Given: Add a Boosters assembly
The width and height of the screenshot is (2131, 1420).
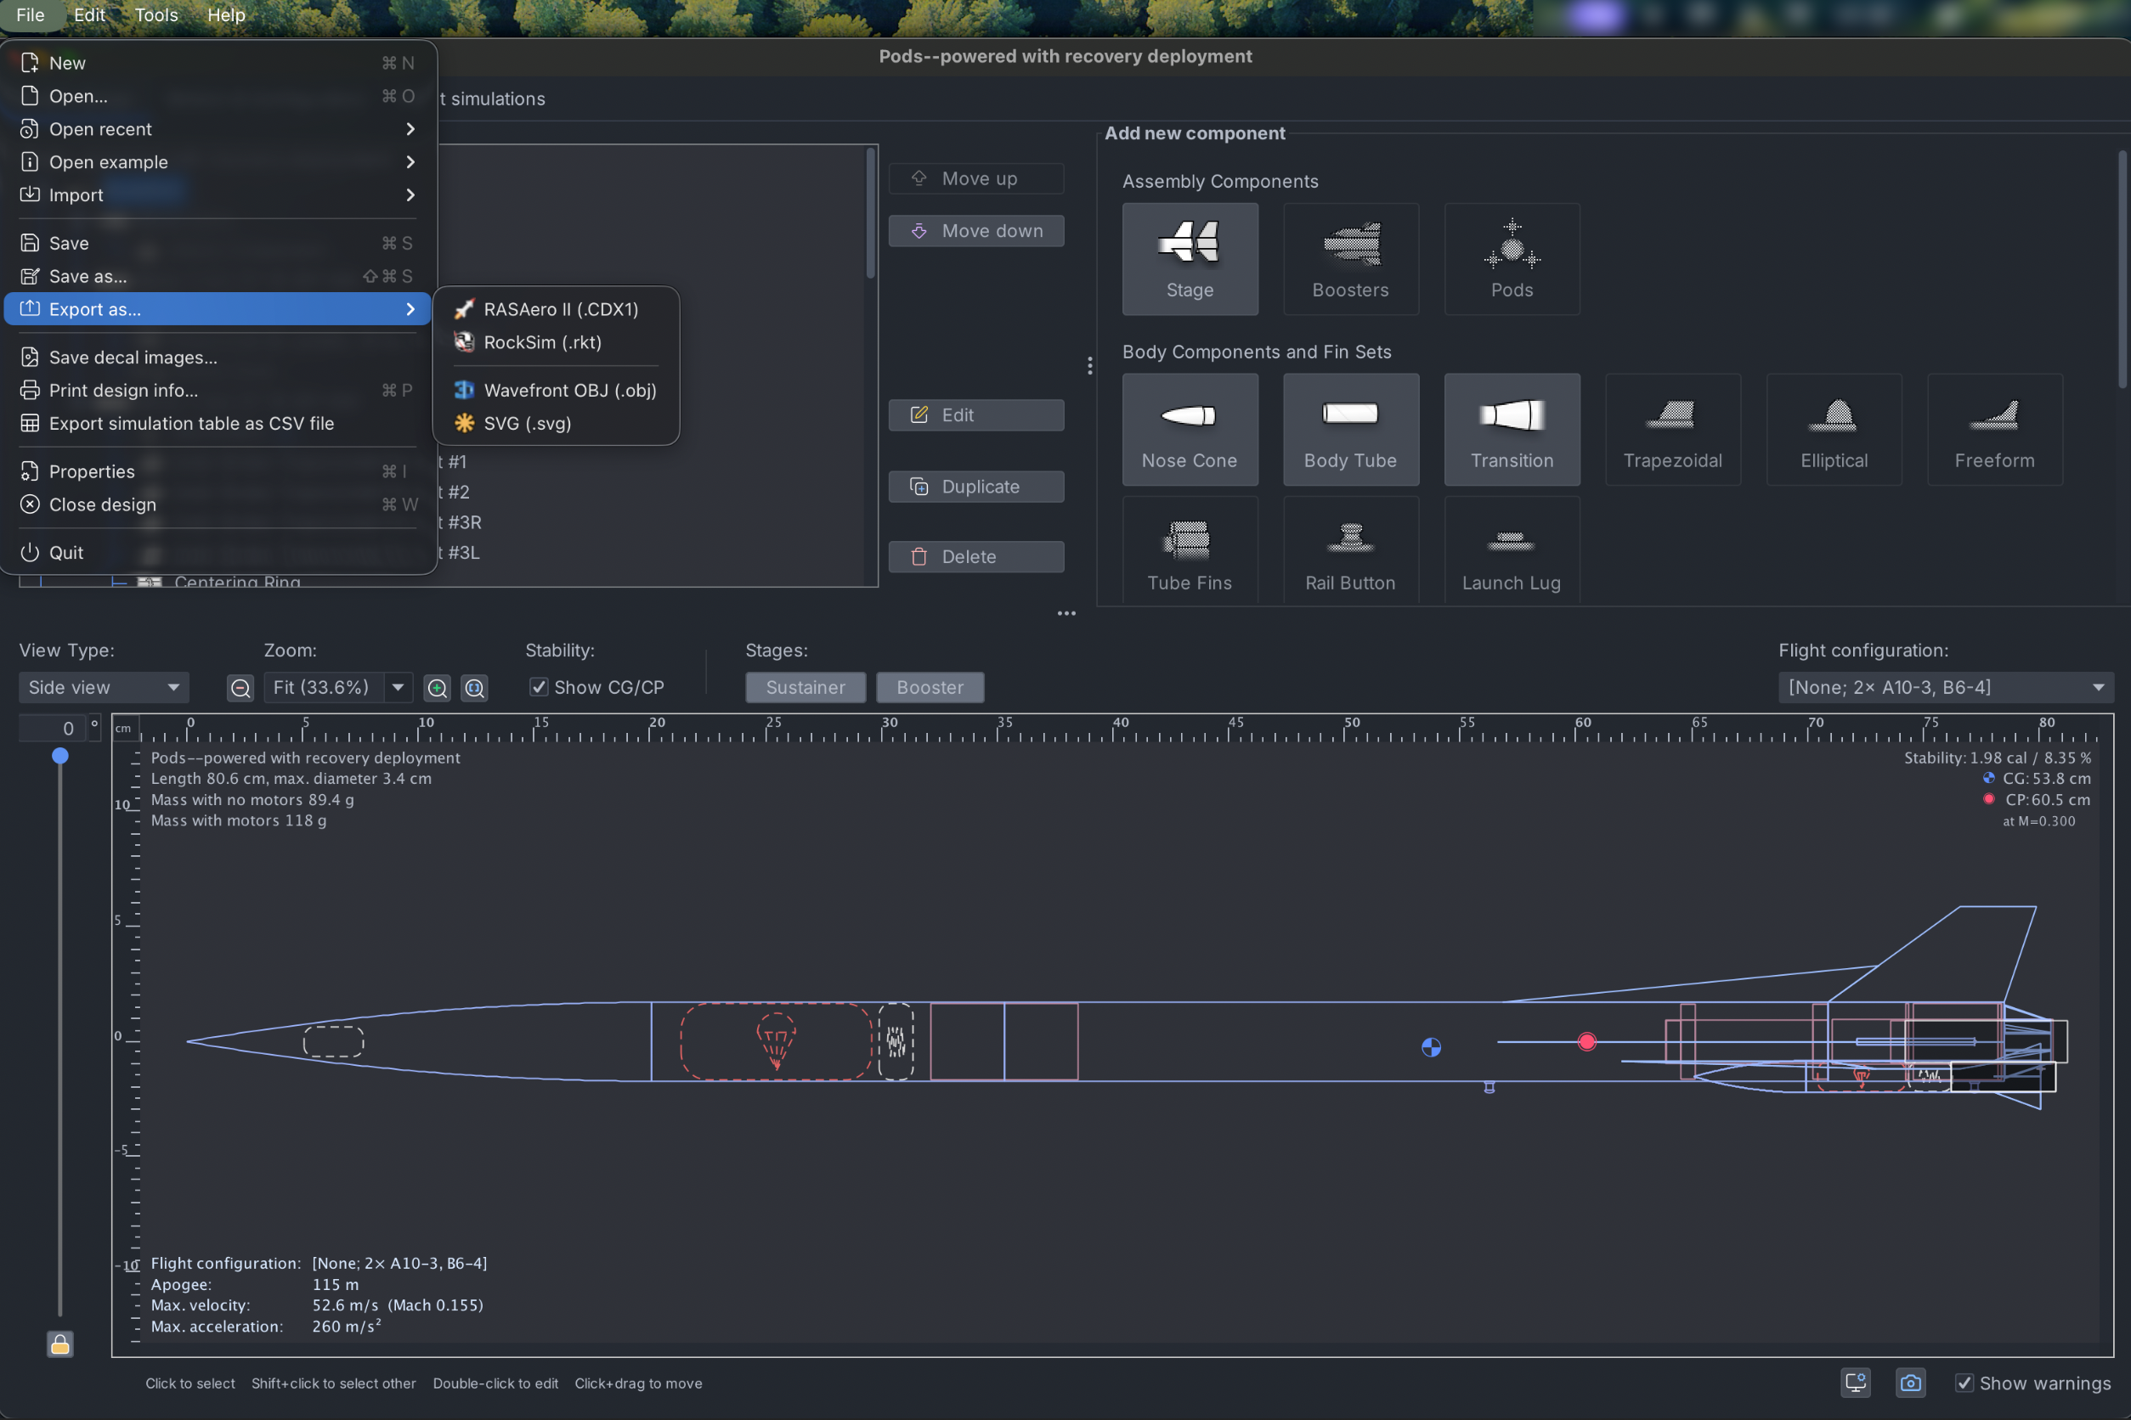Looking at the screenshot, I should coord(1350,260).
